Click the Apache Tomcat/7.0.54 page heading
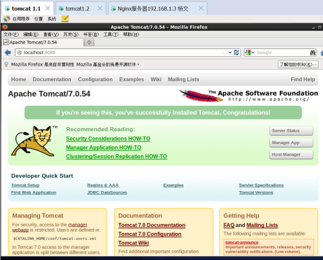This screenshot has height=260, width=323. 49,94
